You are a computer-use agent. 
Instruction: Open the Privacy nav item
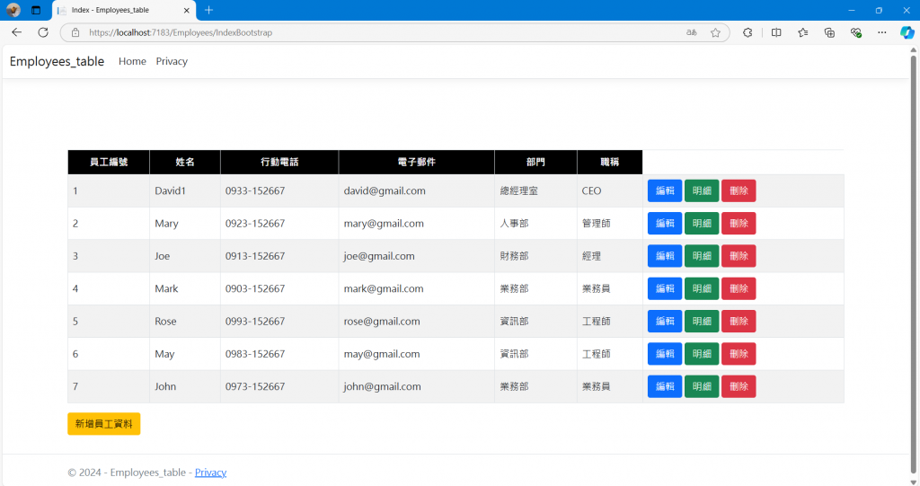coord(172,61)
